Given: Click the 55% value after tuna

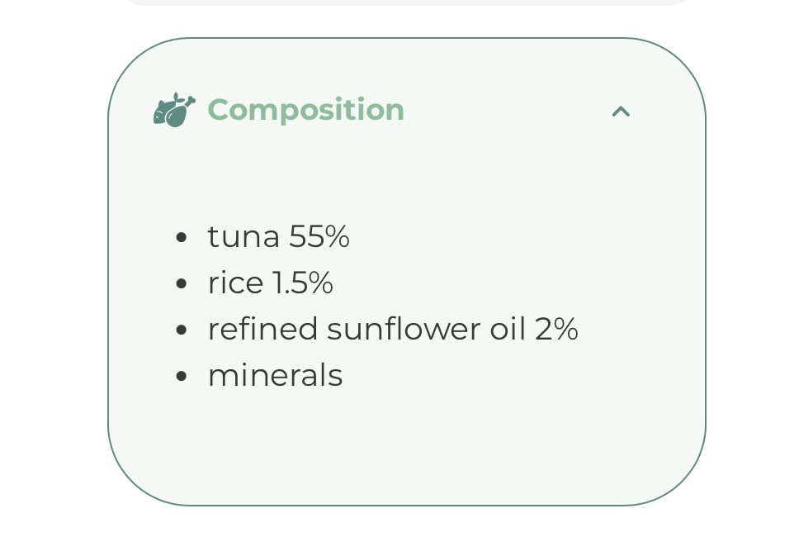Looking at the screenshot, I should pos(319,237).
